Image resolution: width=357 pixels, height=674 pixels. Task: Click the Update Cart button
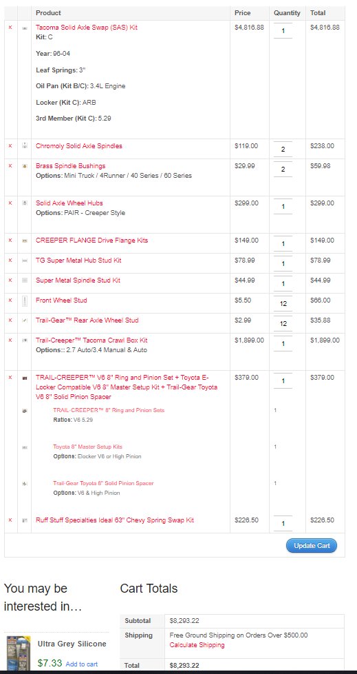click(312, 546)
